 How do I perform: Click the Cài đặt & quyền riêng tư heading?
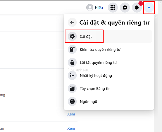[x=114, y=23]
